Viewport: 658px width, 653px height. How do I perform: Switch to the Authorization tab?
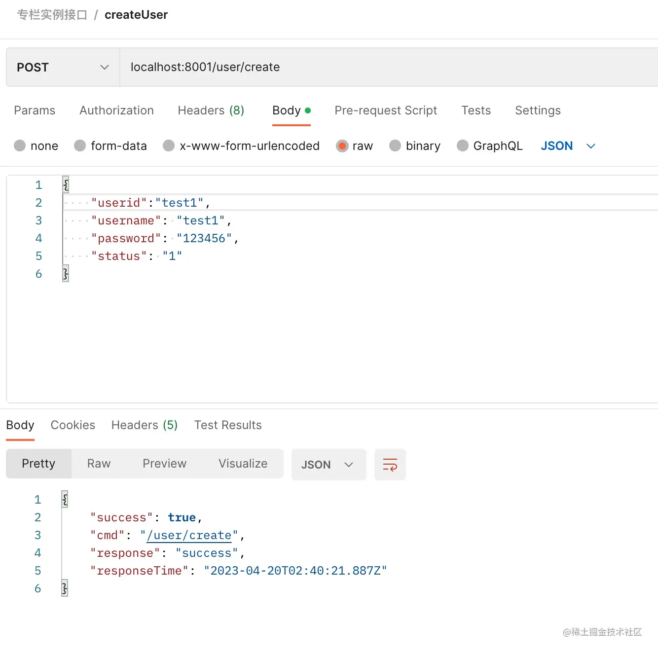tap(116, 110)
